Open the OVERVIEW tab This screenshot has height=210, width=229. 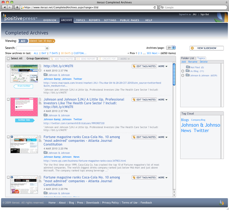coord(50,20)
